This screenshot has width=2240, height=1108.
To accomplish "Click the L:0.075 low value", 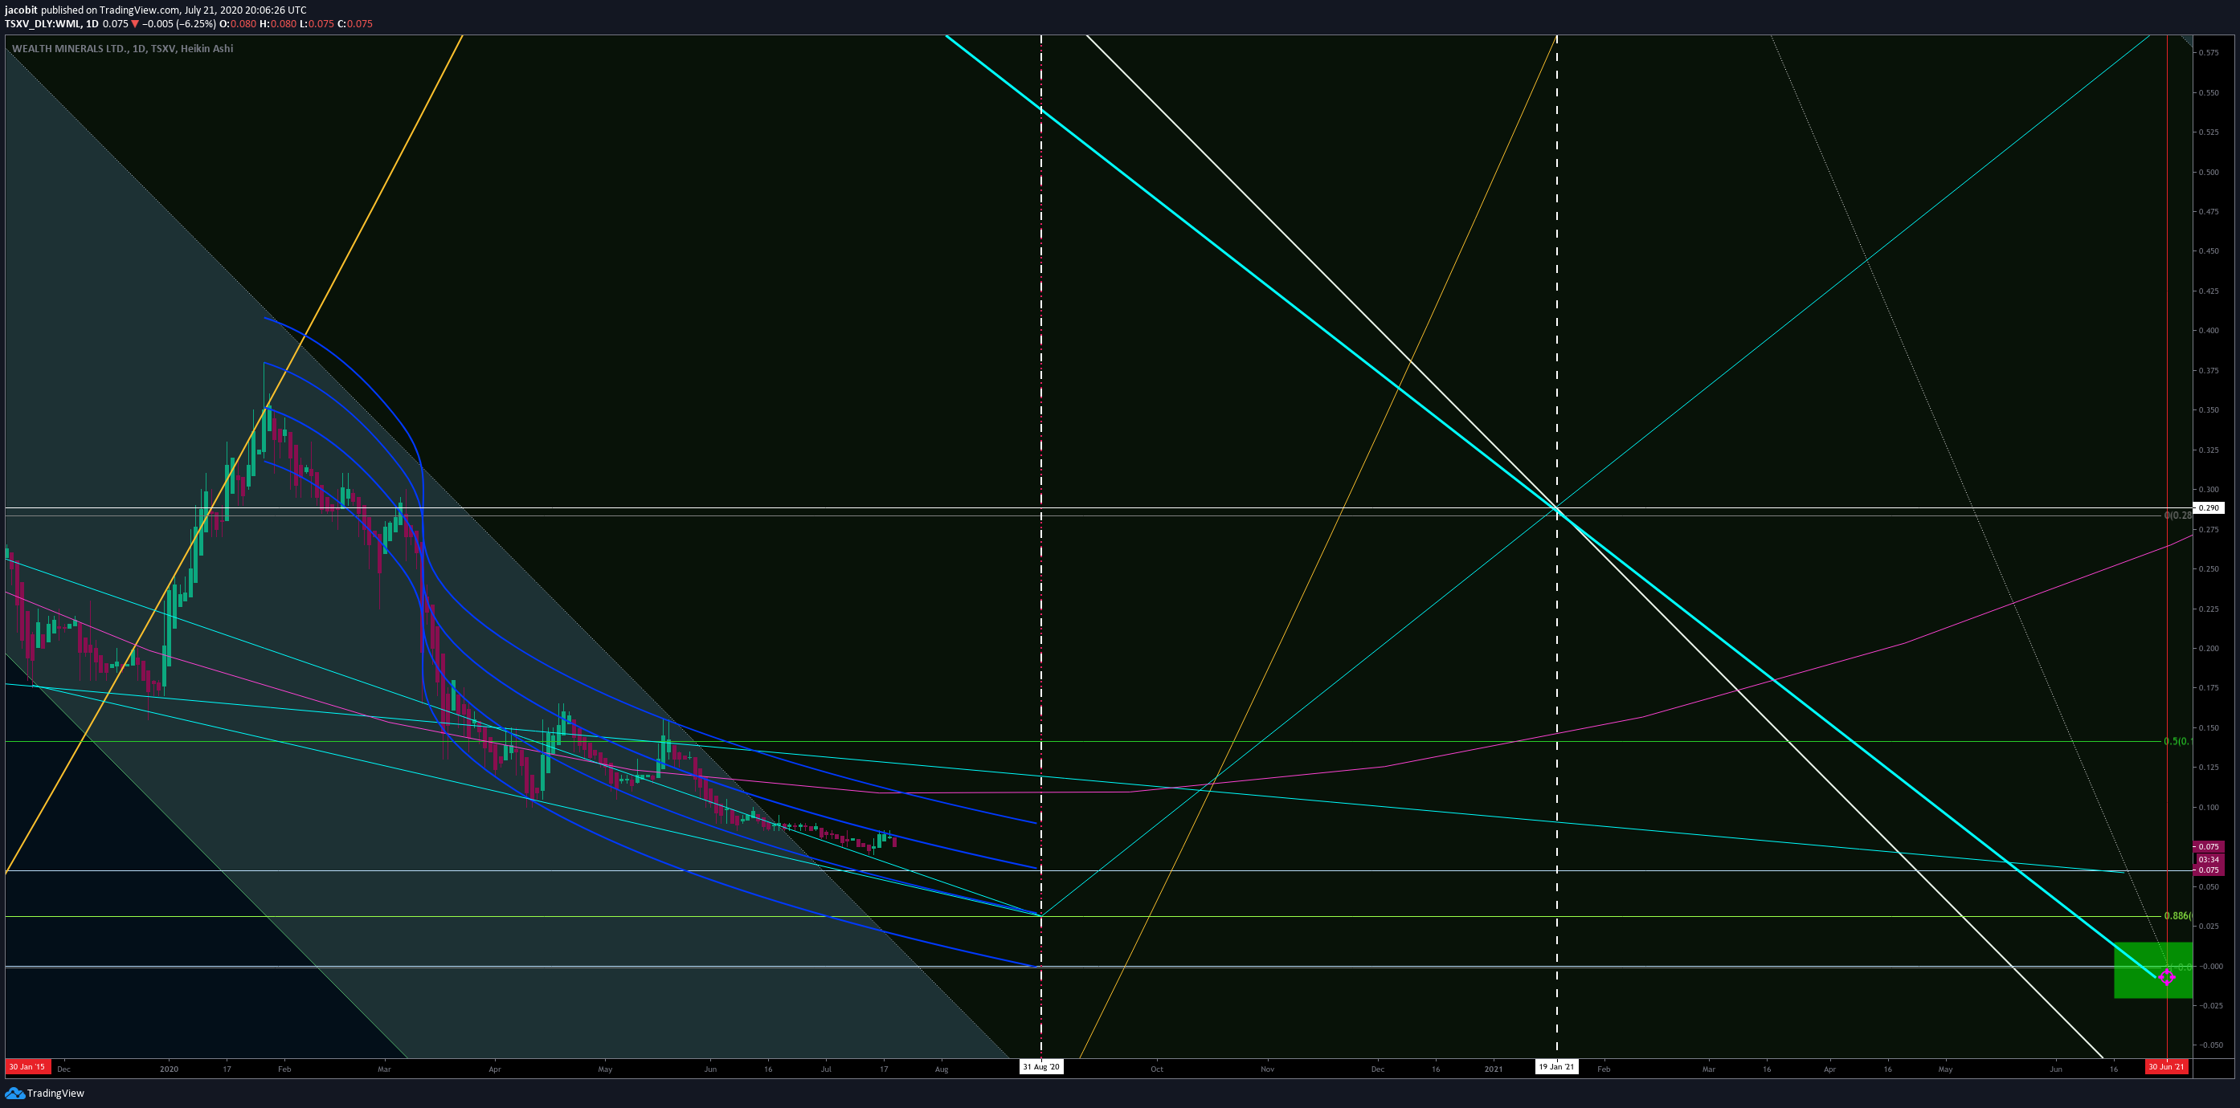I will (317, 24).
